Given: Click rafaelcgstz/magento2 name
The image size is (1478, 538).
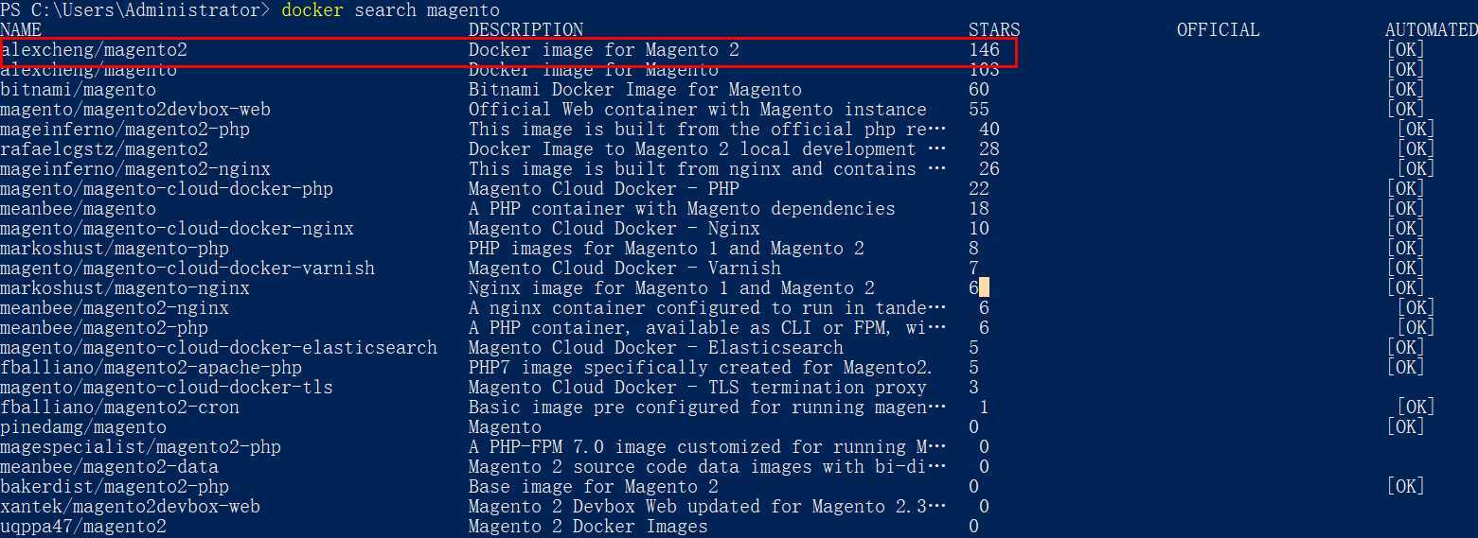Looking at the screenshot, I should (x=104, y=149).
